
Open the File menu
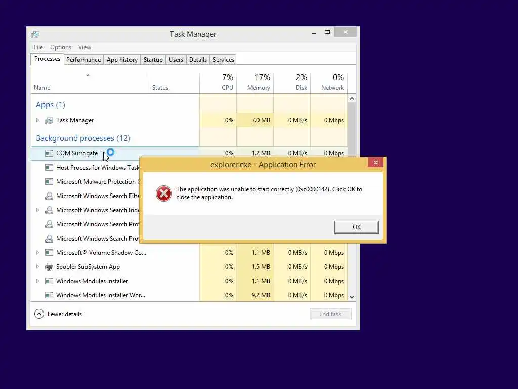coord(38,47)
